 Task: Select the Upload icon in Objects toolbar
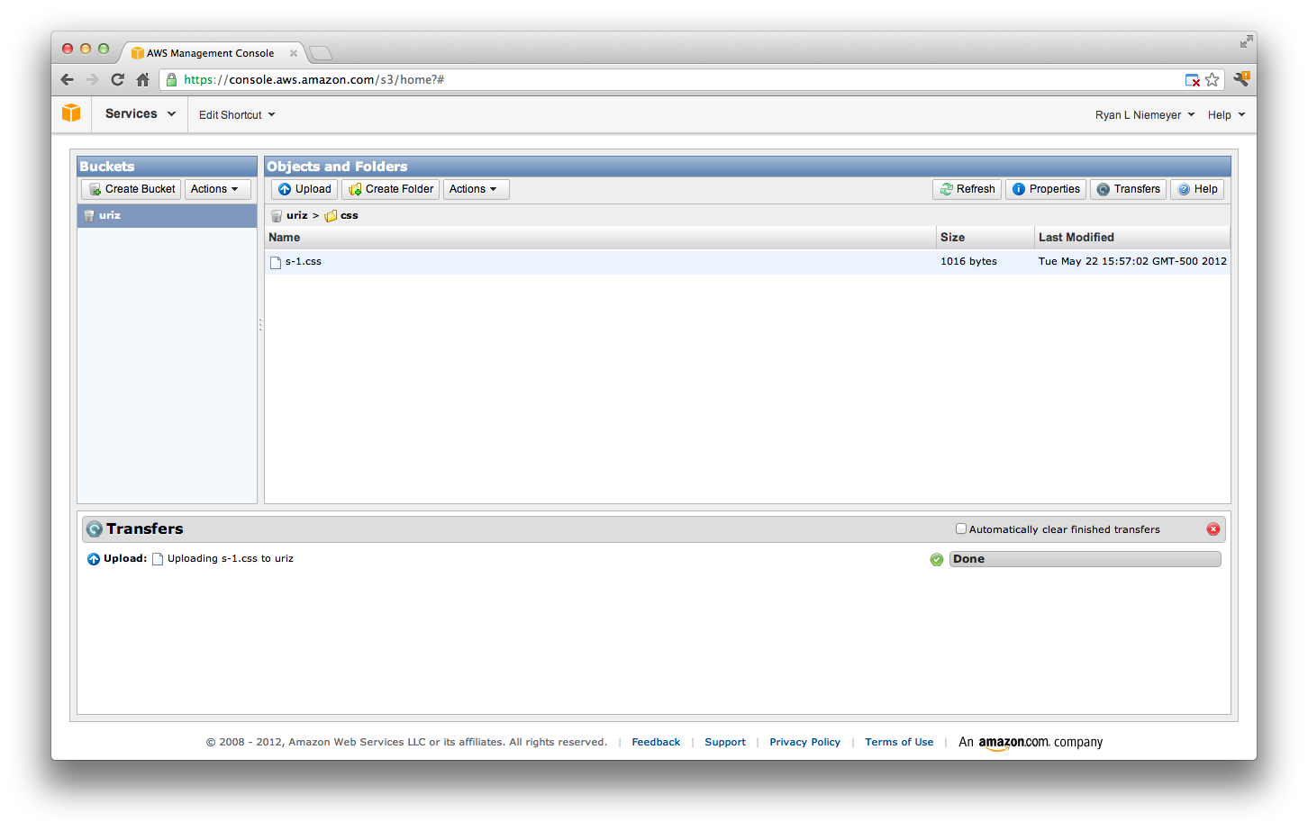[283, 189]
